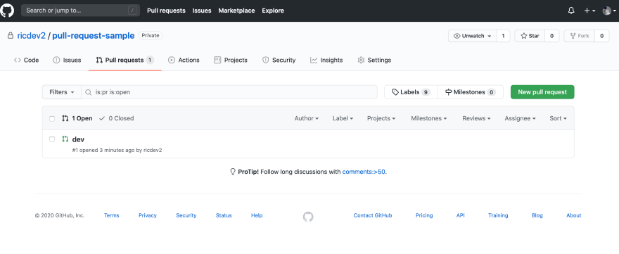Click the is:pr is:open search field

[229, 92]
